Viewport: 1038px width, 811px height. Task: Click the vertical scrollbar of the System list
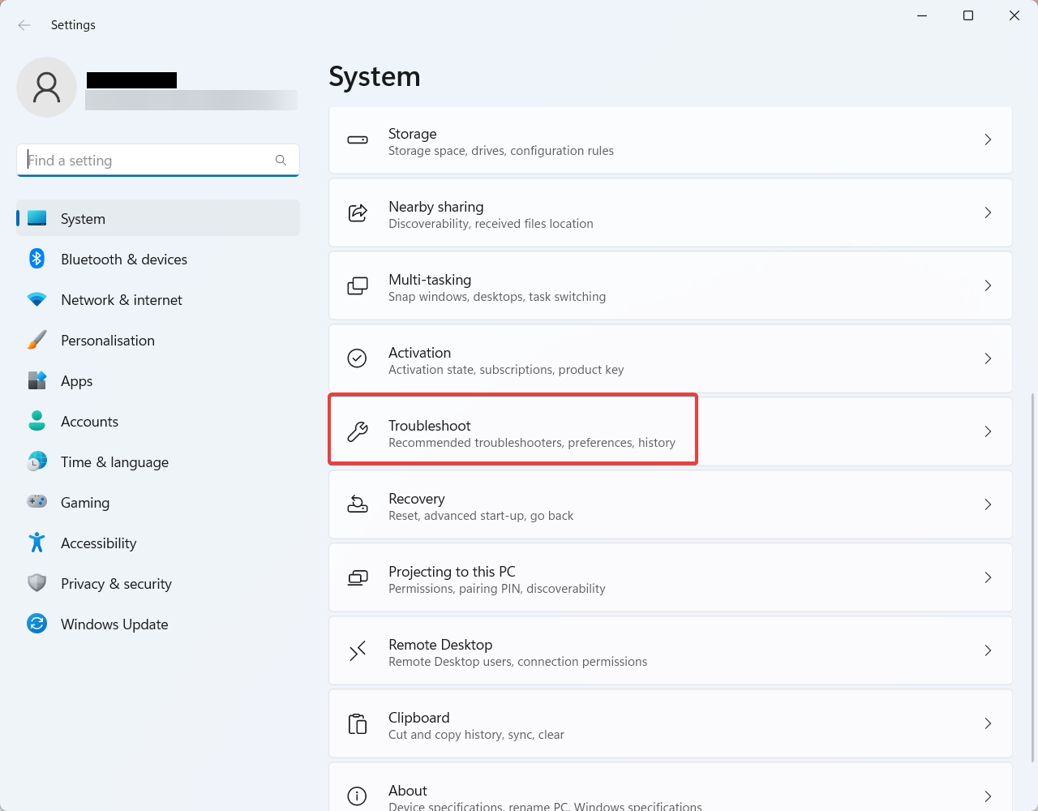coord(1032,577)
